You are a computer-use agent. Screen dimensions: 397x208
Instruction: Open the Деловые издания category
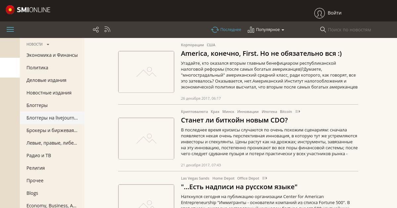[x=52, y=80]
